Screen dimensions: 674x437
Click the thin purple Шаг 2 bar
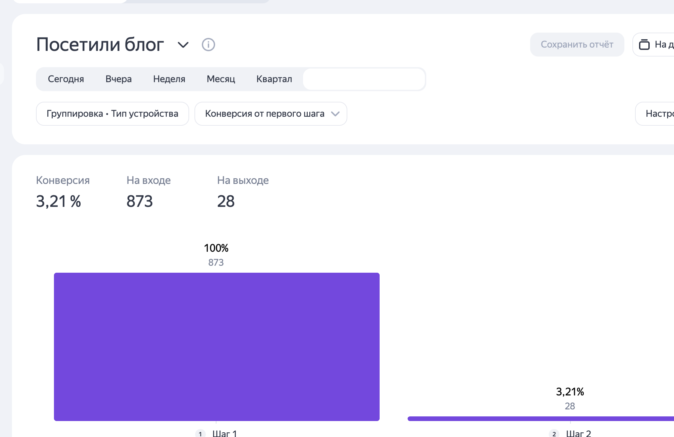pos(539,418)
